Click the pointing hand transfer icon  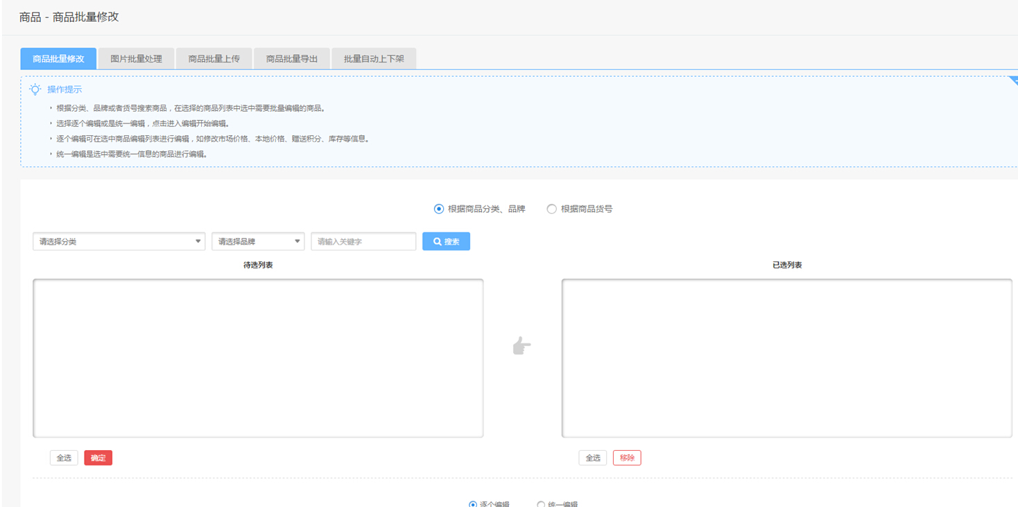(522, 345)
